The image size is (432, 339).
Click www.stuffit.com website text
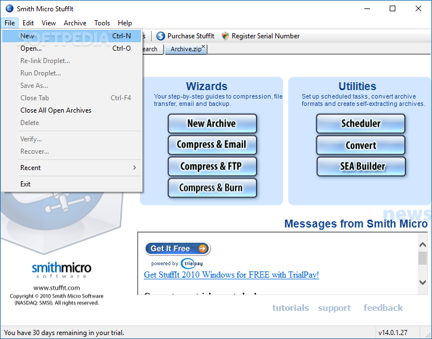tap(56, 288)
